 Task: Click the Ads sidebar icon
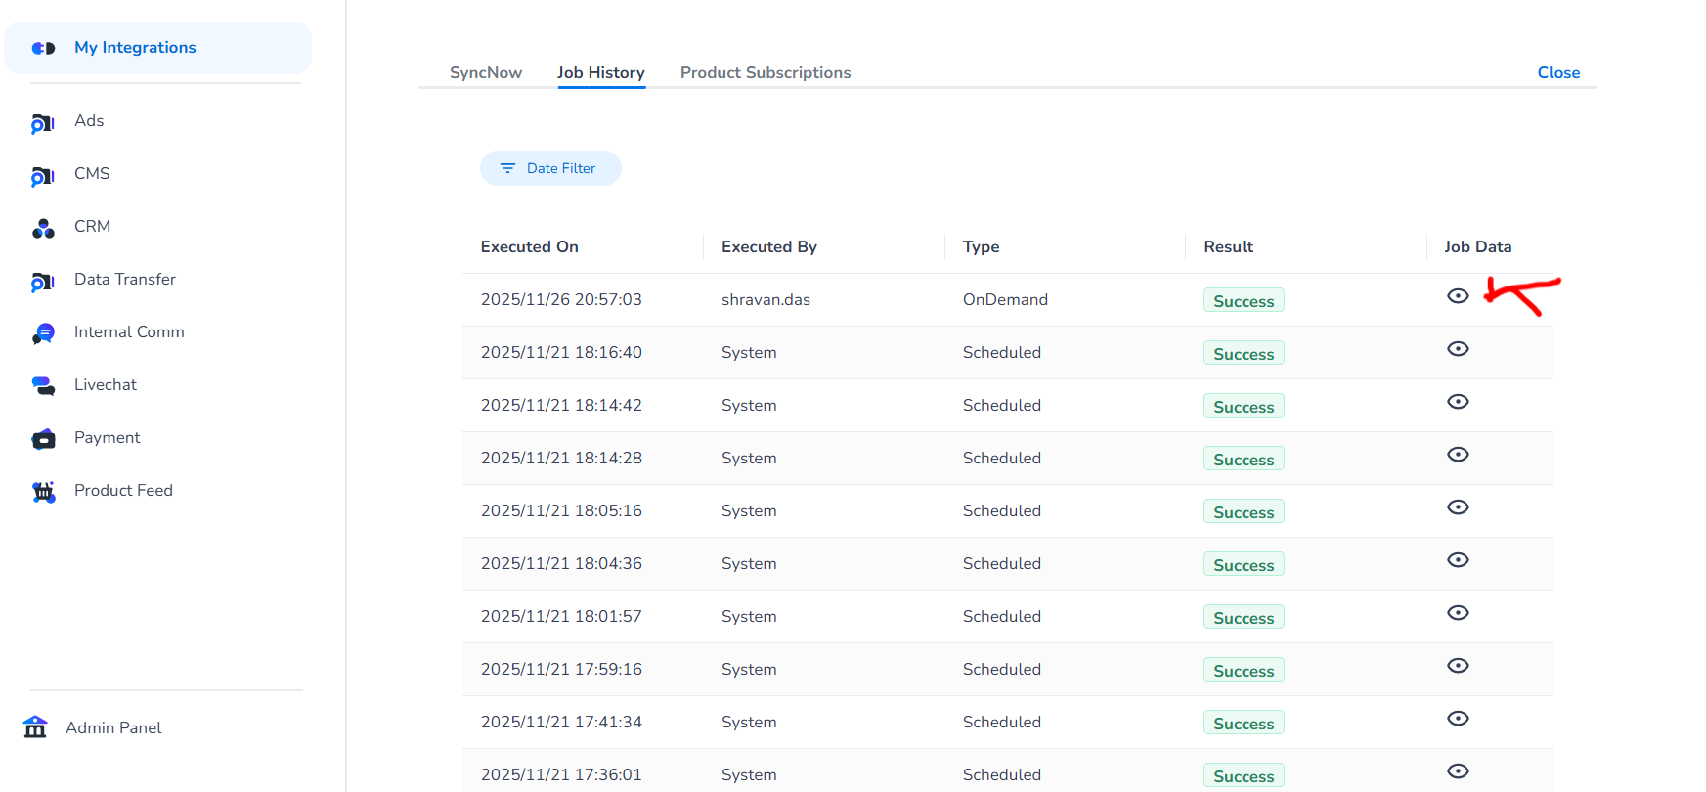click(x=43, y=123)
